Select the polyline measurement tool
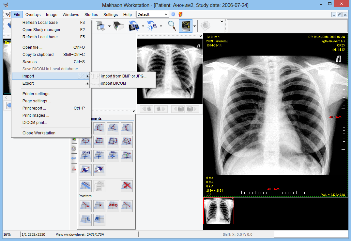 (x=99, y=129)
